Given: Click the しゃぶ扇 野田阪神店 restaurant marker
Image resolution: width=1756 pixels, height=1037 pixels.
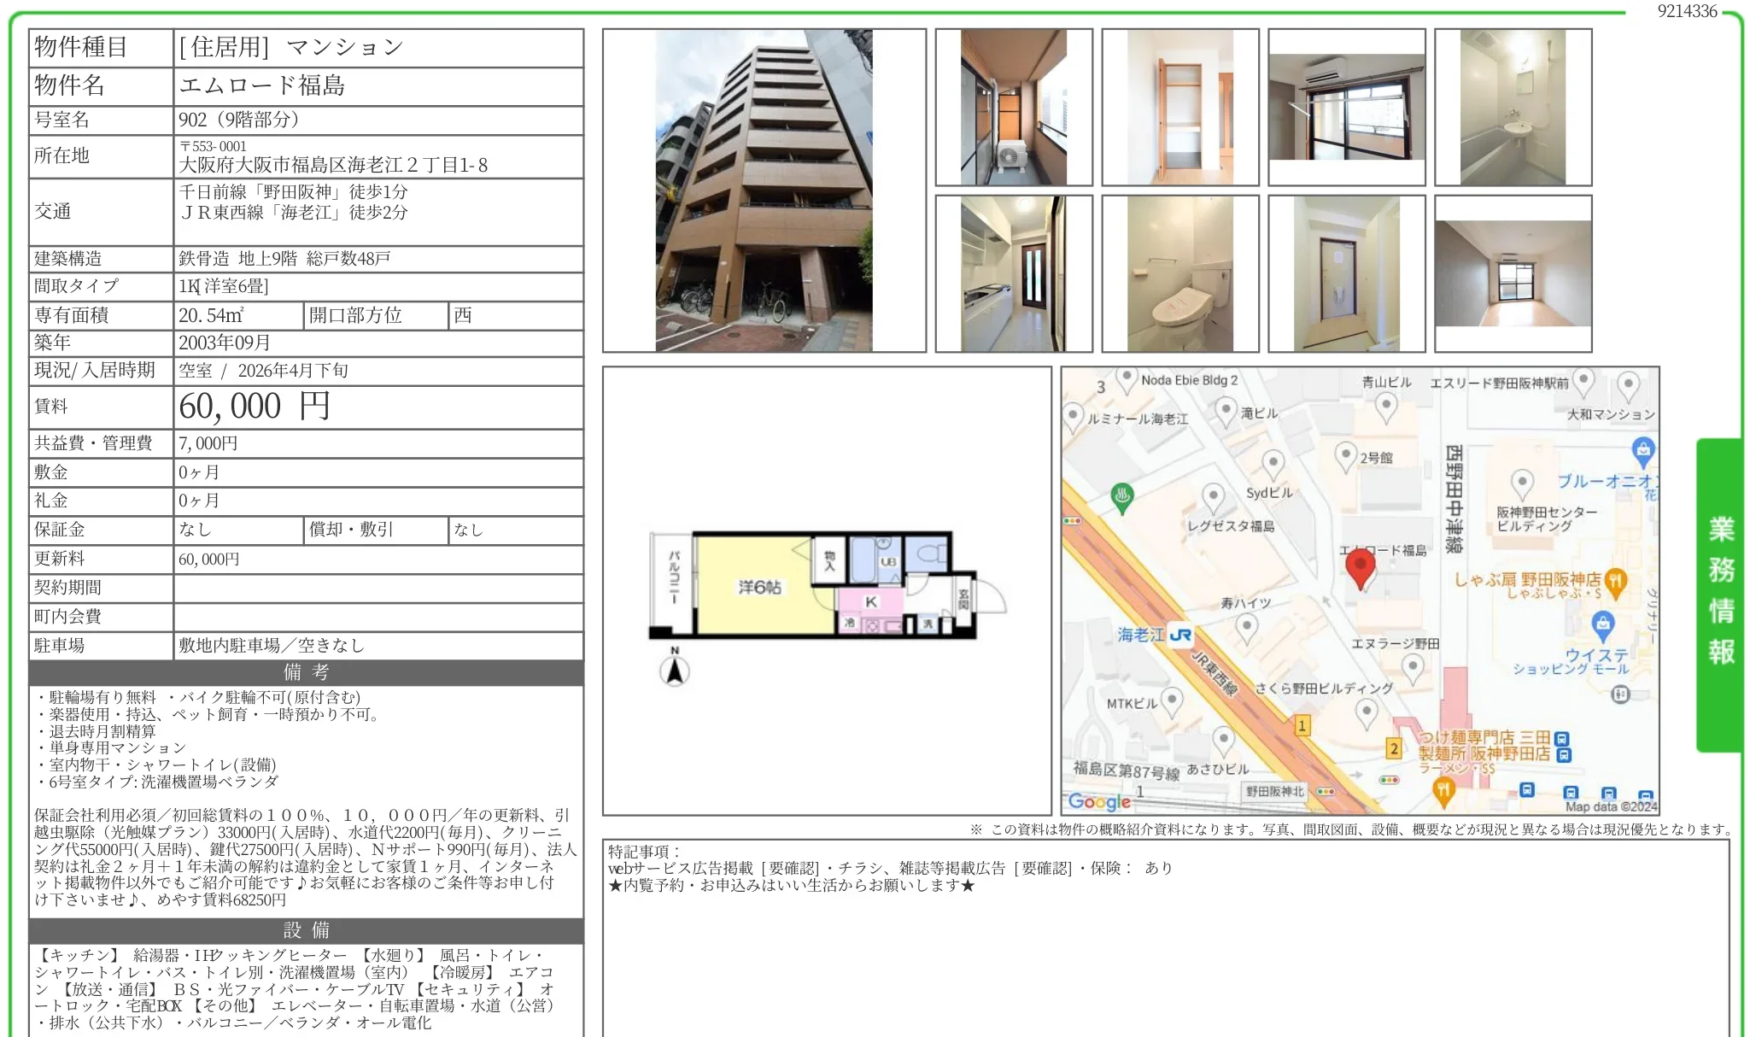Looking at the screenshot, I should (1614, 582).
